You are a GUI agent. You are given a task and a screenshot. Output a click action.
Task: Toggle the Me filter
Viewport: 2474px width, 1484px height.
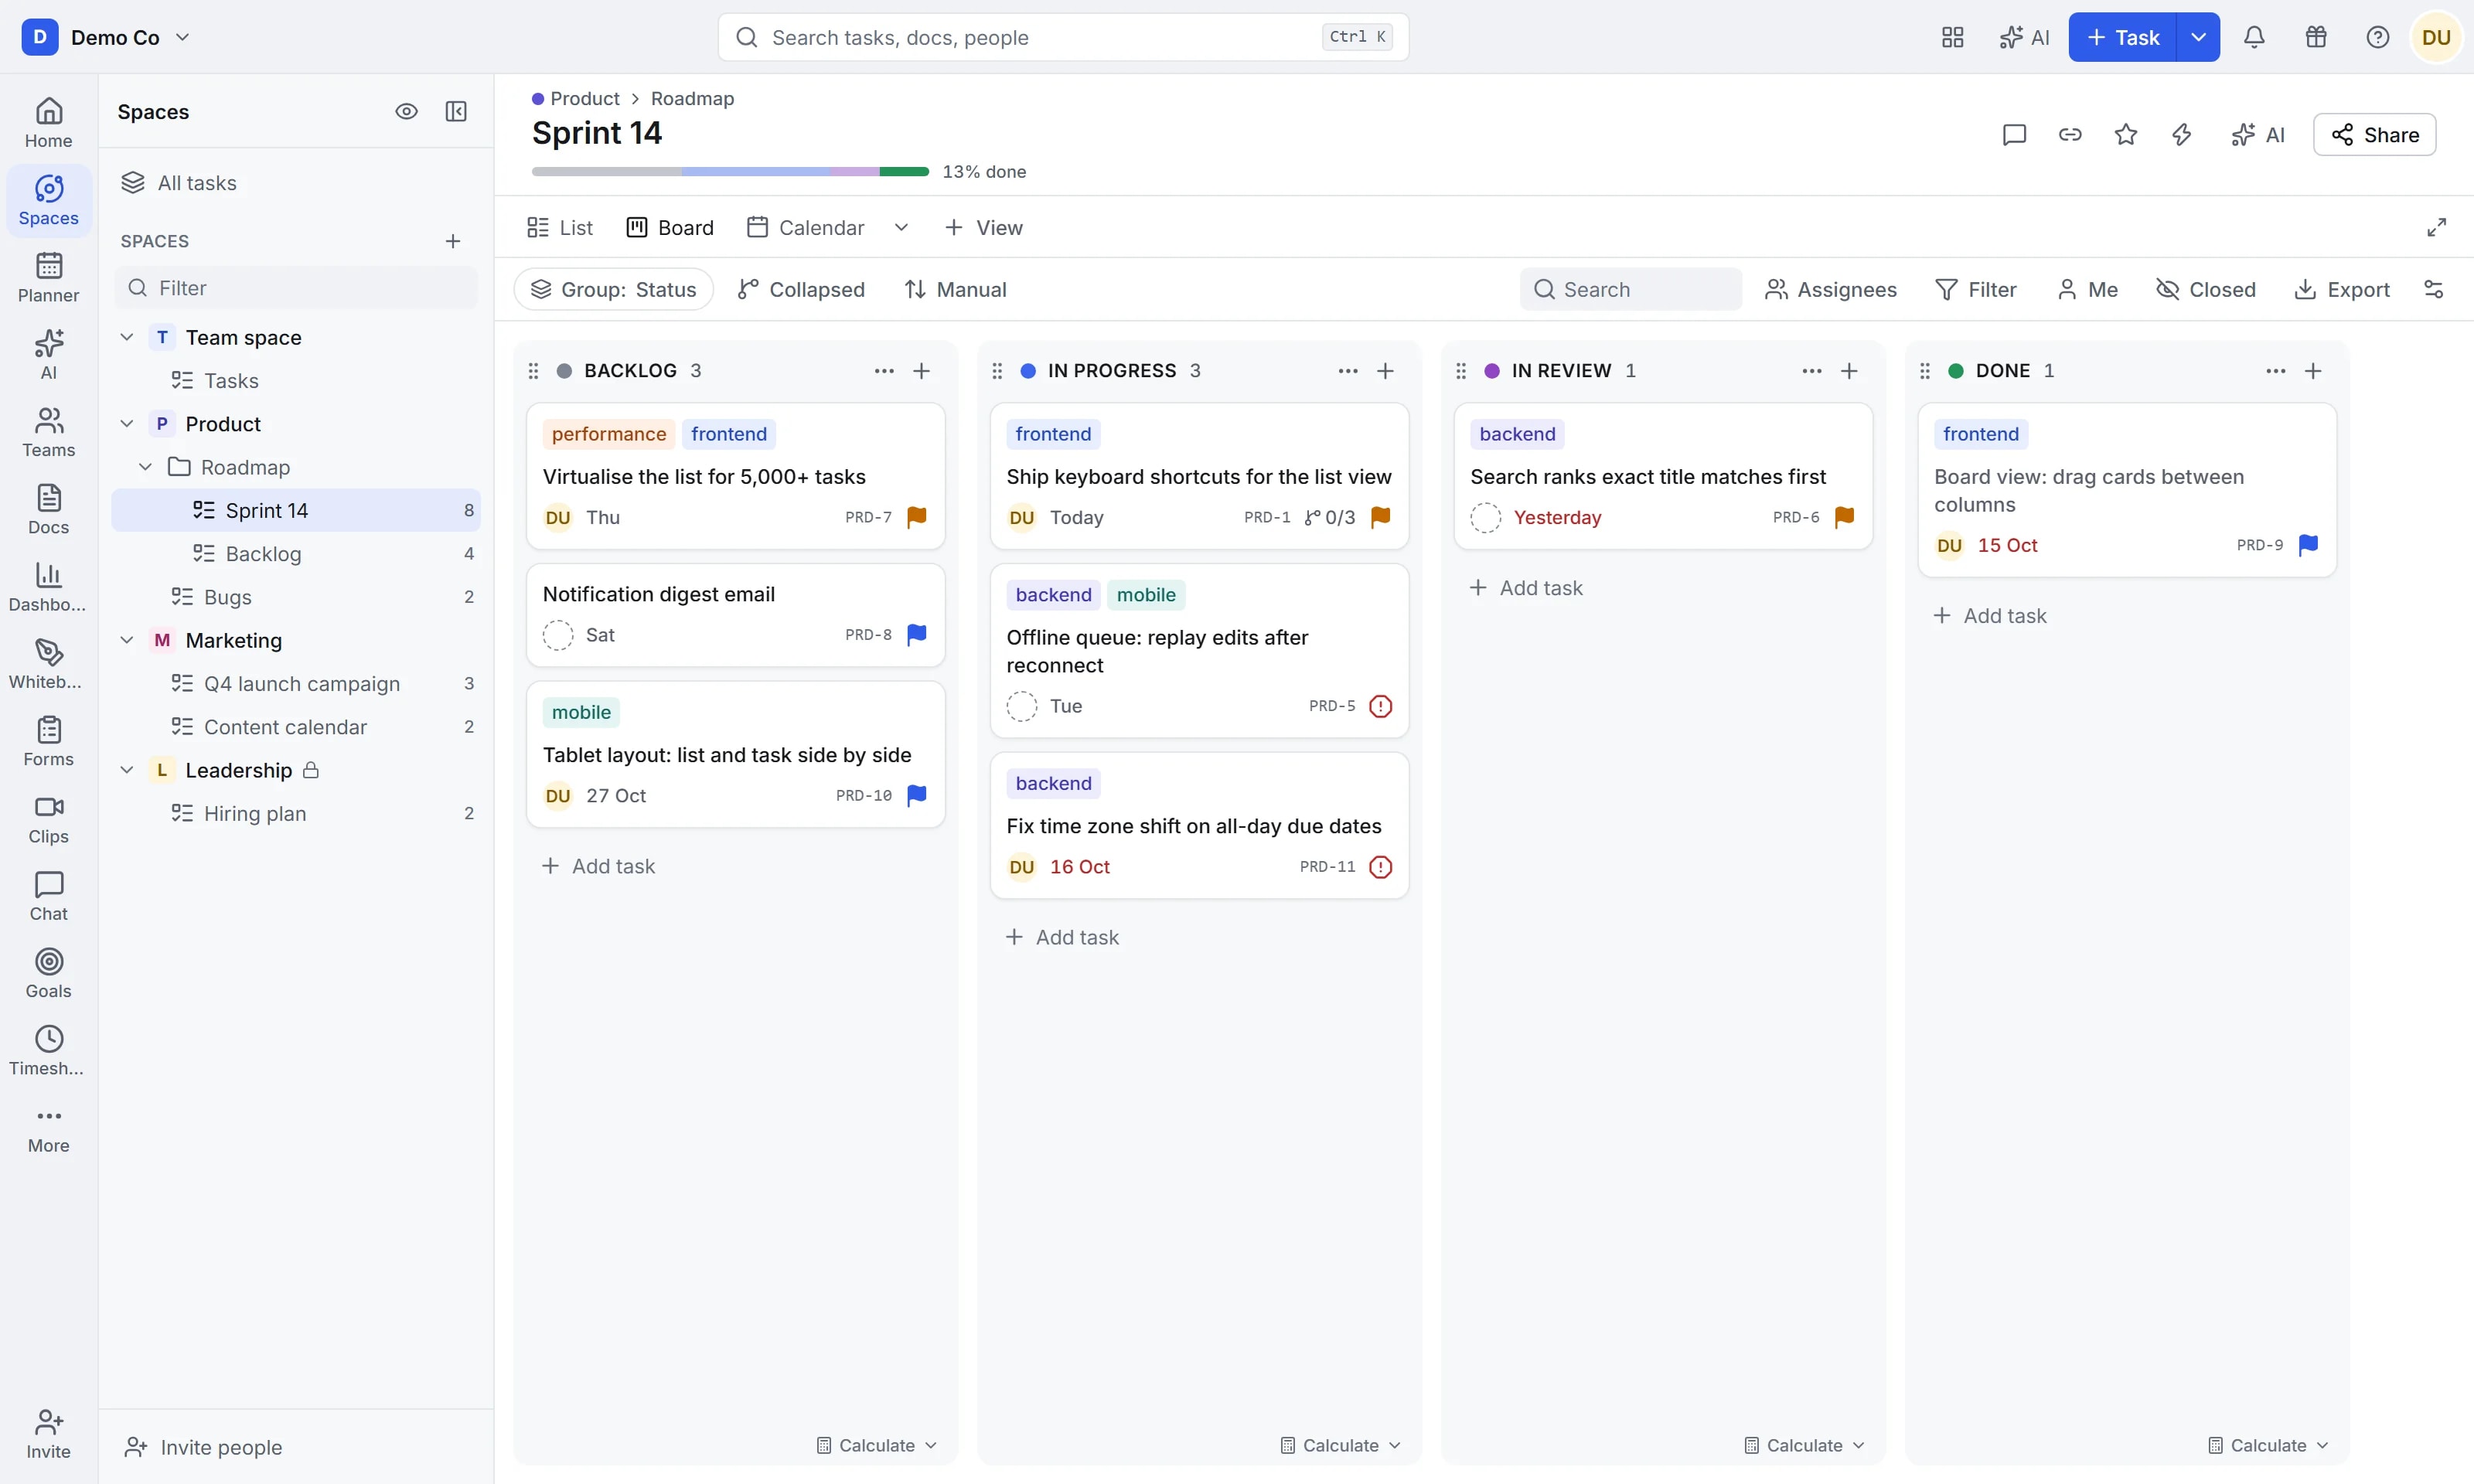point(2087,289)
